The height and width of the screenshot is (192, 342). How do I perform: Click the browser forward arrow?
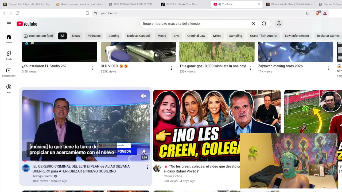(x=11, y=13)
